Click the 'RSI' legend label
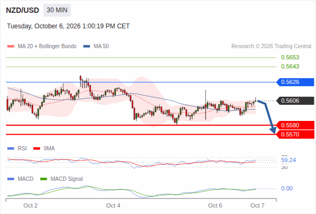The image size is (316, 214). tap(22, 149)
